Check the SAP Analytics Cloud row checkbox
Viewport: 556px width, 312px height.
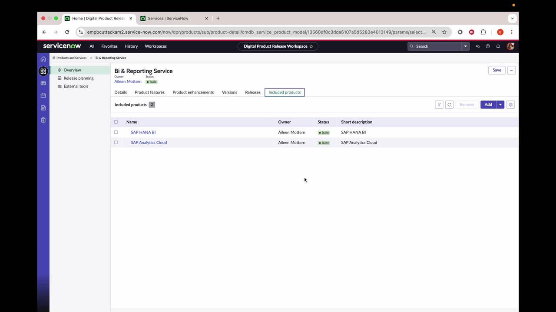coord(116,143)
